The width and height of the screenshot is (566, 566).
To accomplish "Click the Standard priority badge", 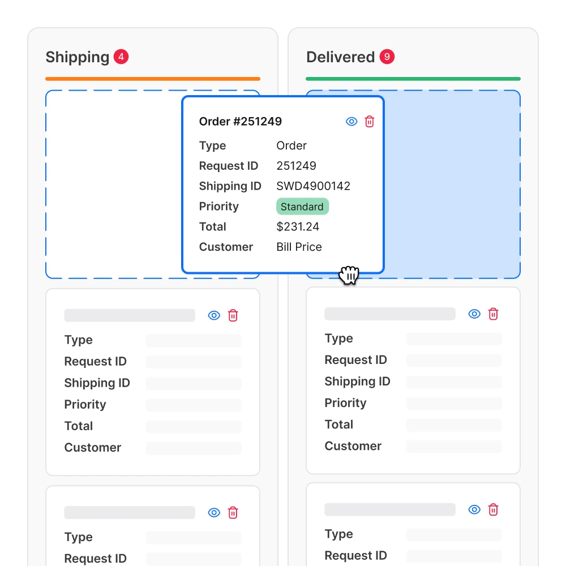I will point(302,207).
